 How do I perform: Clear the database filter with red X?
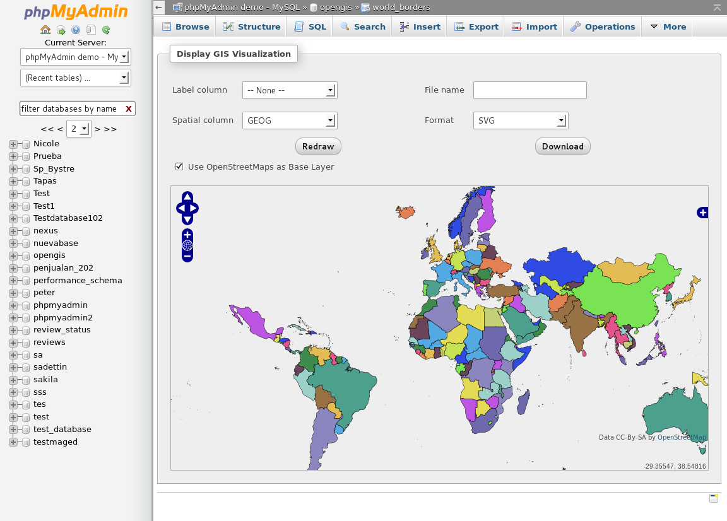click(129, 108)
